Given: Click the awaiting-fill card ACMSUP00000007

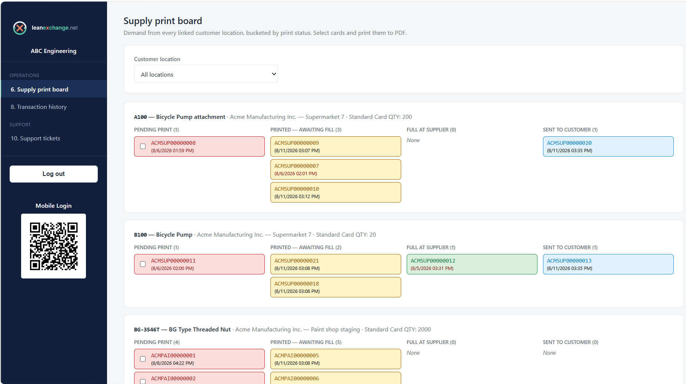Looking at the screenshot, I should pyautogui.click(x=336, y=170).
